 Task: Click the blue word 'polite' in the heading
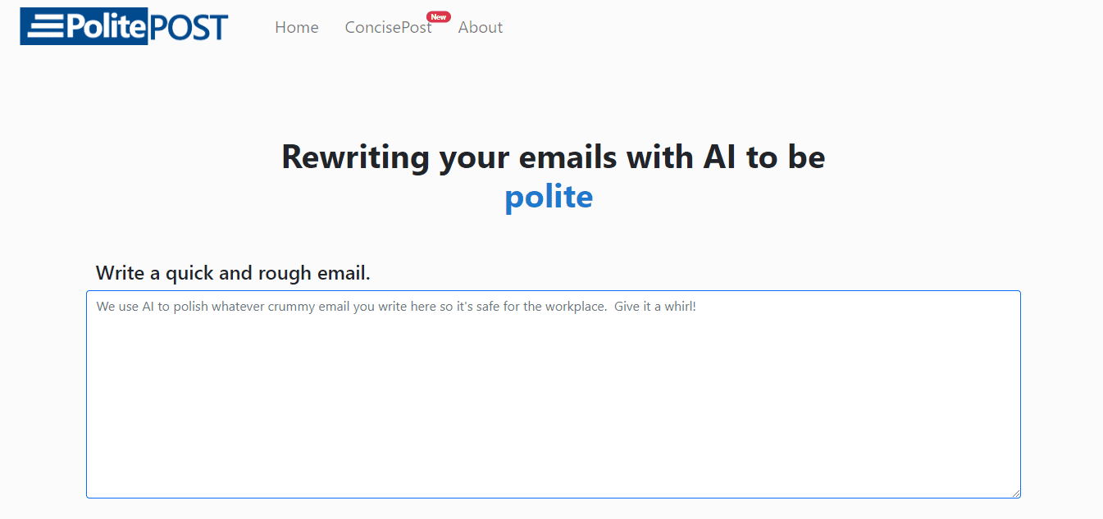tap(549, 196)
